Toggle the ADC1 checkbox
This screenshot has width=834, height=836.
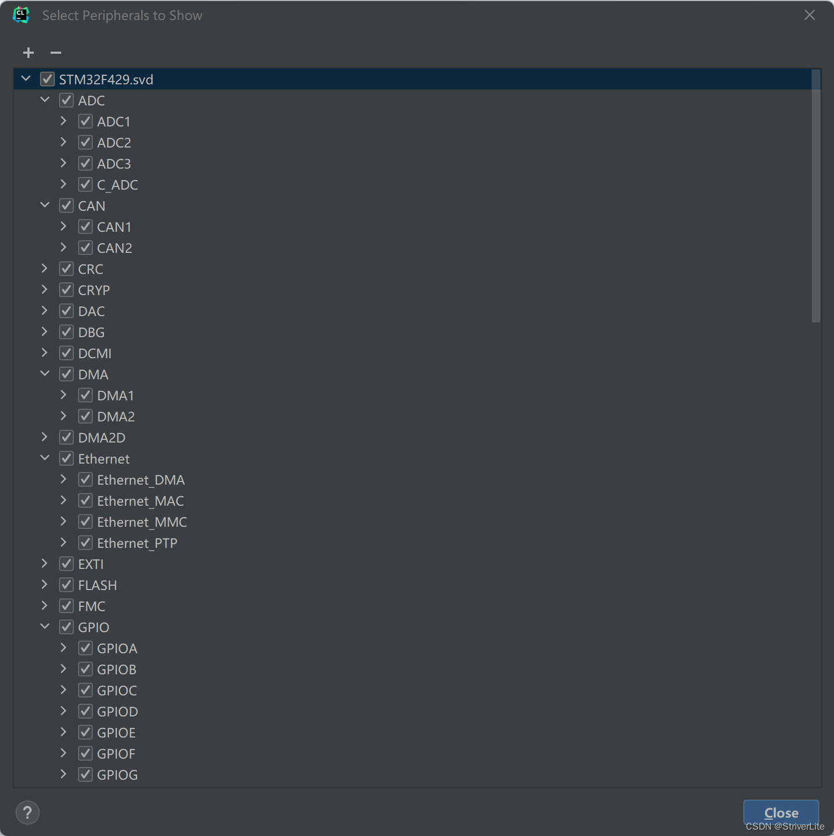pyautogui.click(x=85, y=121)
